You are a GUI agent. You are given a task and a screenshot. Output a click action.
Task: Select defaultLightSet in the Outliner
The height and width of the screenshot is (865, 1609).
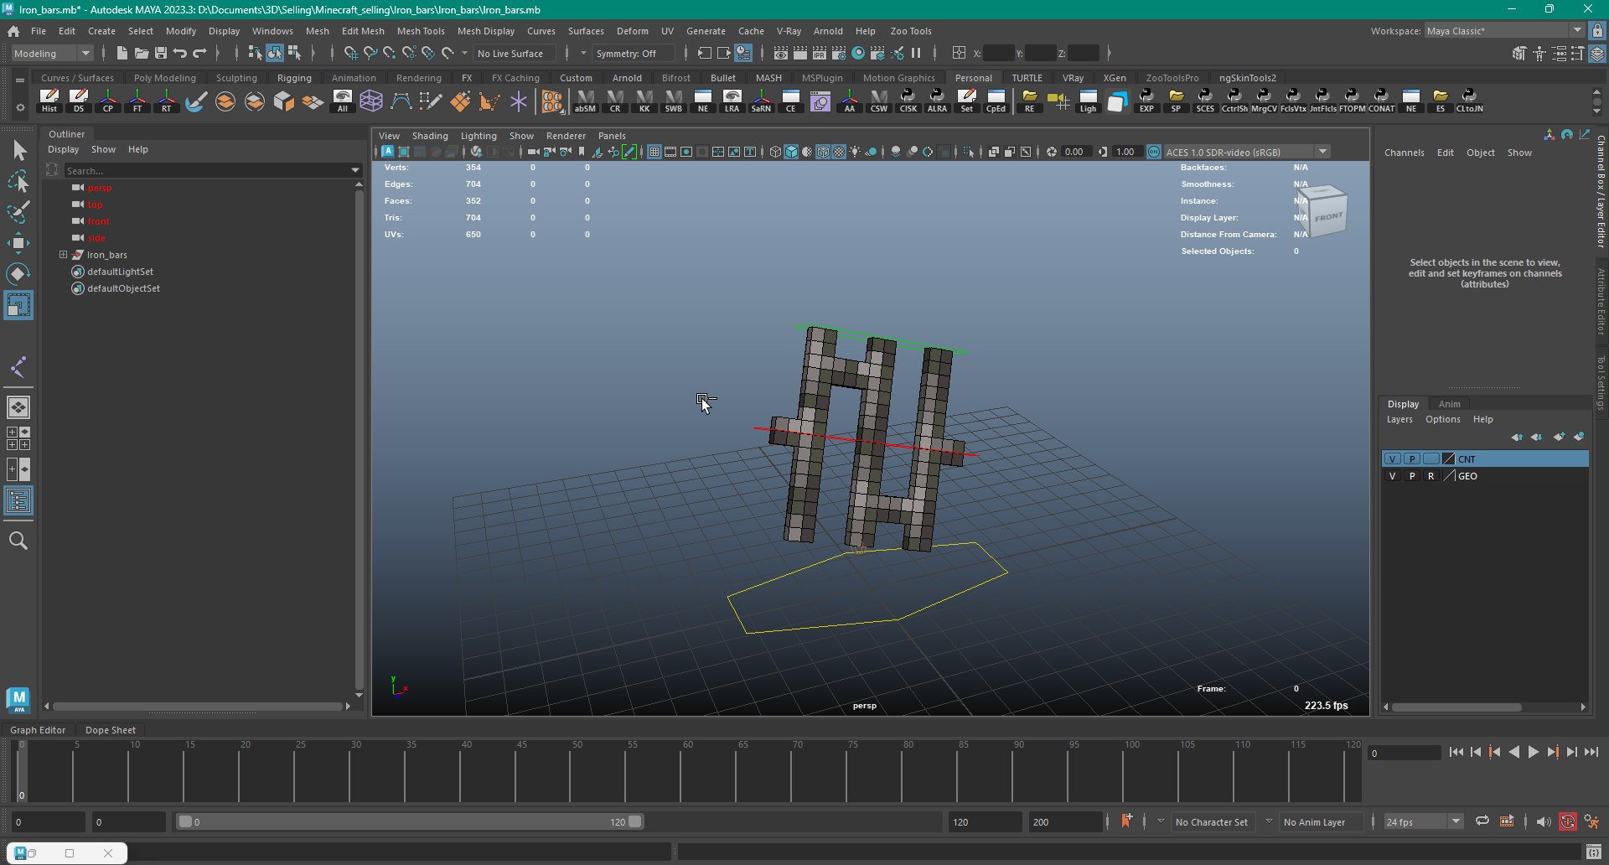[120, 272]
